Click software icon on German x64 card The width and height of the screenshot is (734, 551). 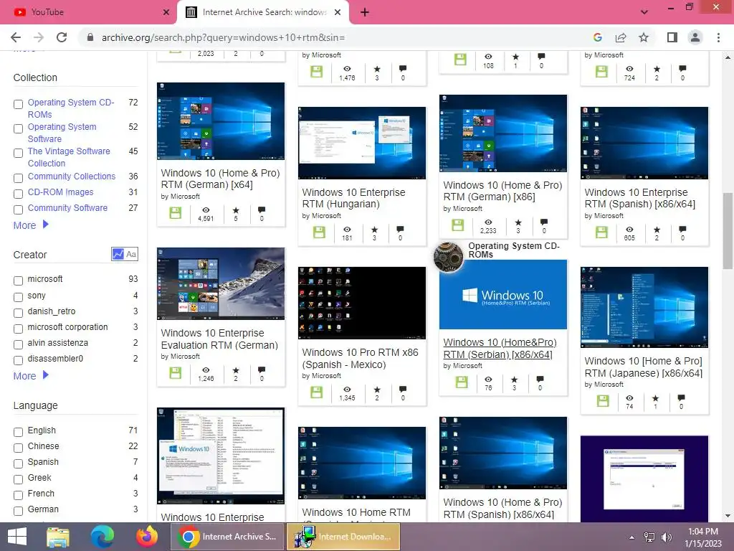176,213
